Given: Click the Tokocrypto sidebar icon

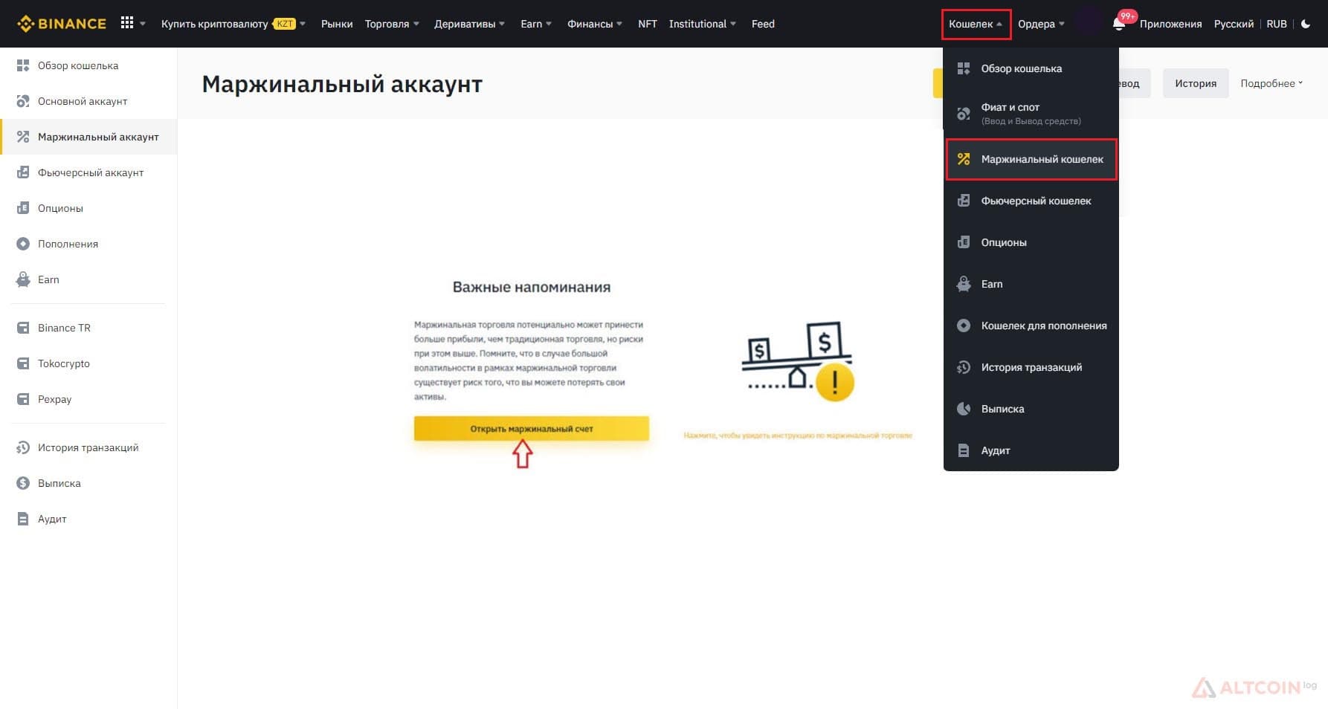Looking at the screenshot, I should [x=23, y=363].
